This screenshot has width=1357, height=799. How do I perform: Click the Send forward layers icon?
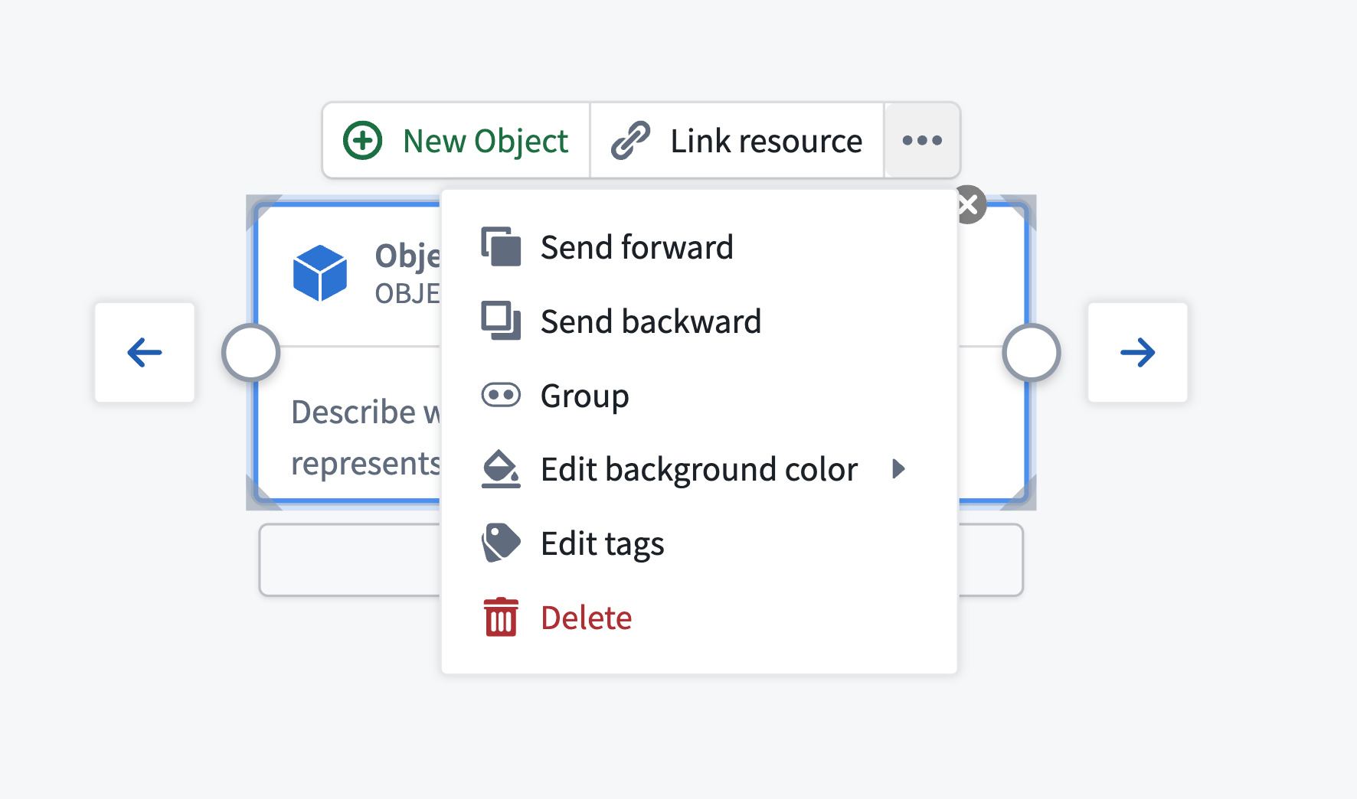coord(501,246)
